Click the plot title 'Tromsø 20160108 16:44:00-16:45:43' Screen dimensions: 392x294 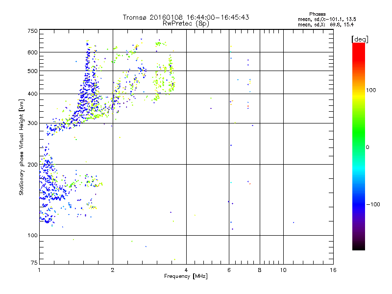(x=186, y=17)
